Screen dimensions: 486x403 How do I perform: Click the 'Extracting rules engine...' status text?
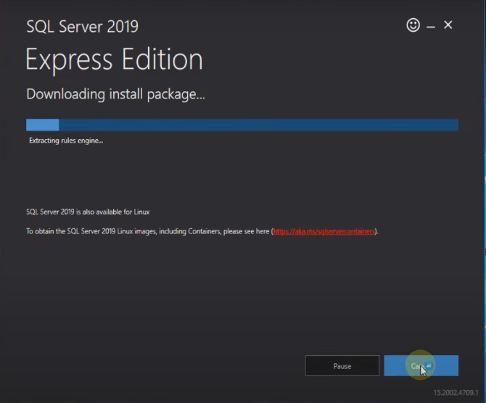click(66, 141)
